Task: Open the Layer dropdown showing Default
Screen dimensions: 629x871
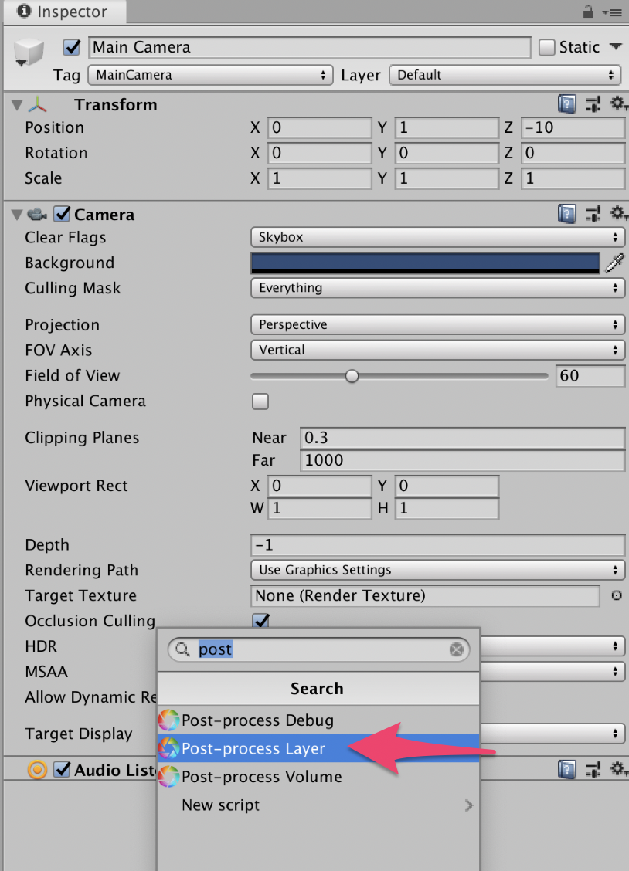Action: 505,75
